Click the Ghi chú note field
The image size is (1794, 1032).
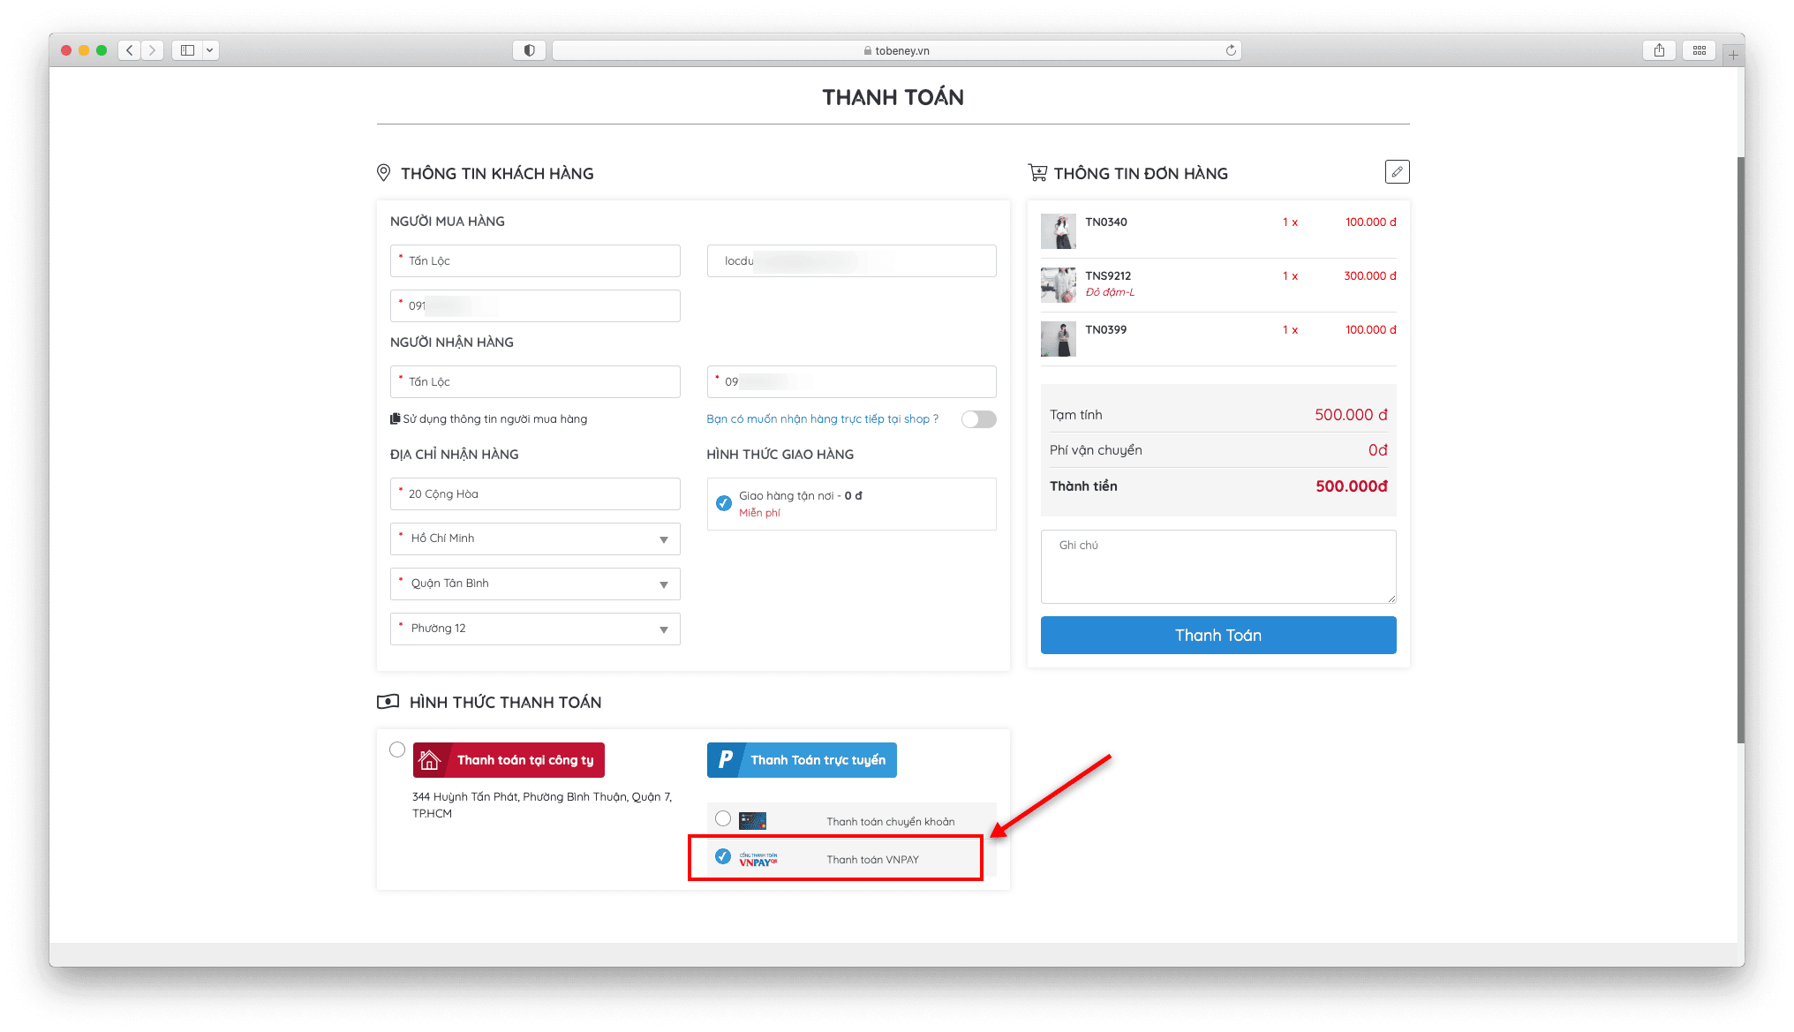(x=1217, y=566)
